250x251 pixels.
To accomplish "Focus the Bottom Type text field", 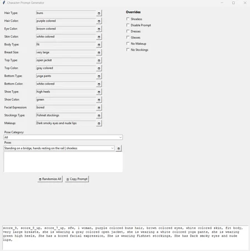I will click(66, 76).
